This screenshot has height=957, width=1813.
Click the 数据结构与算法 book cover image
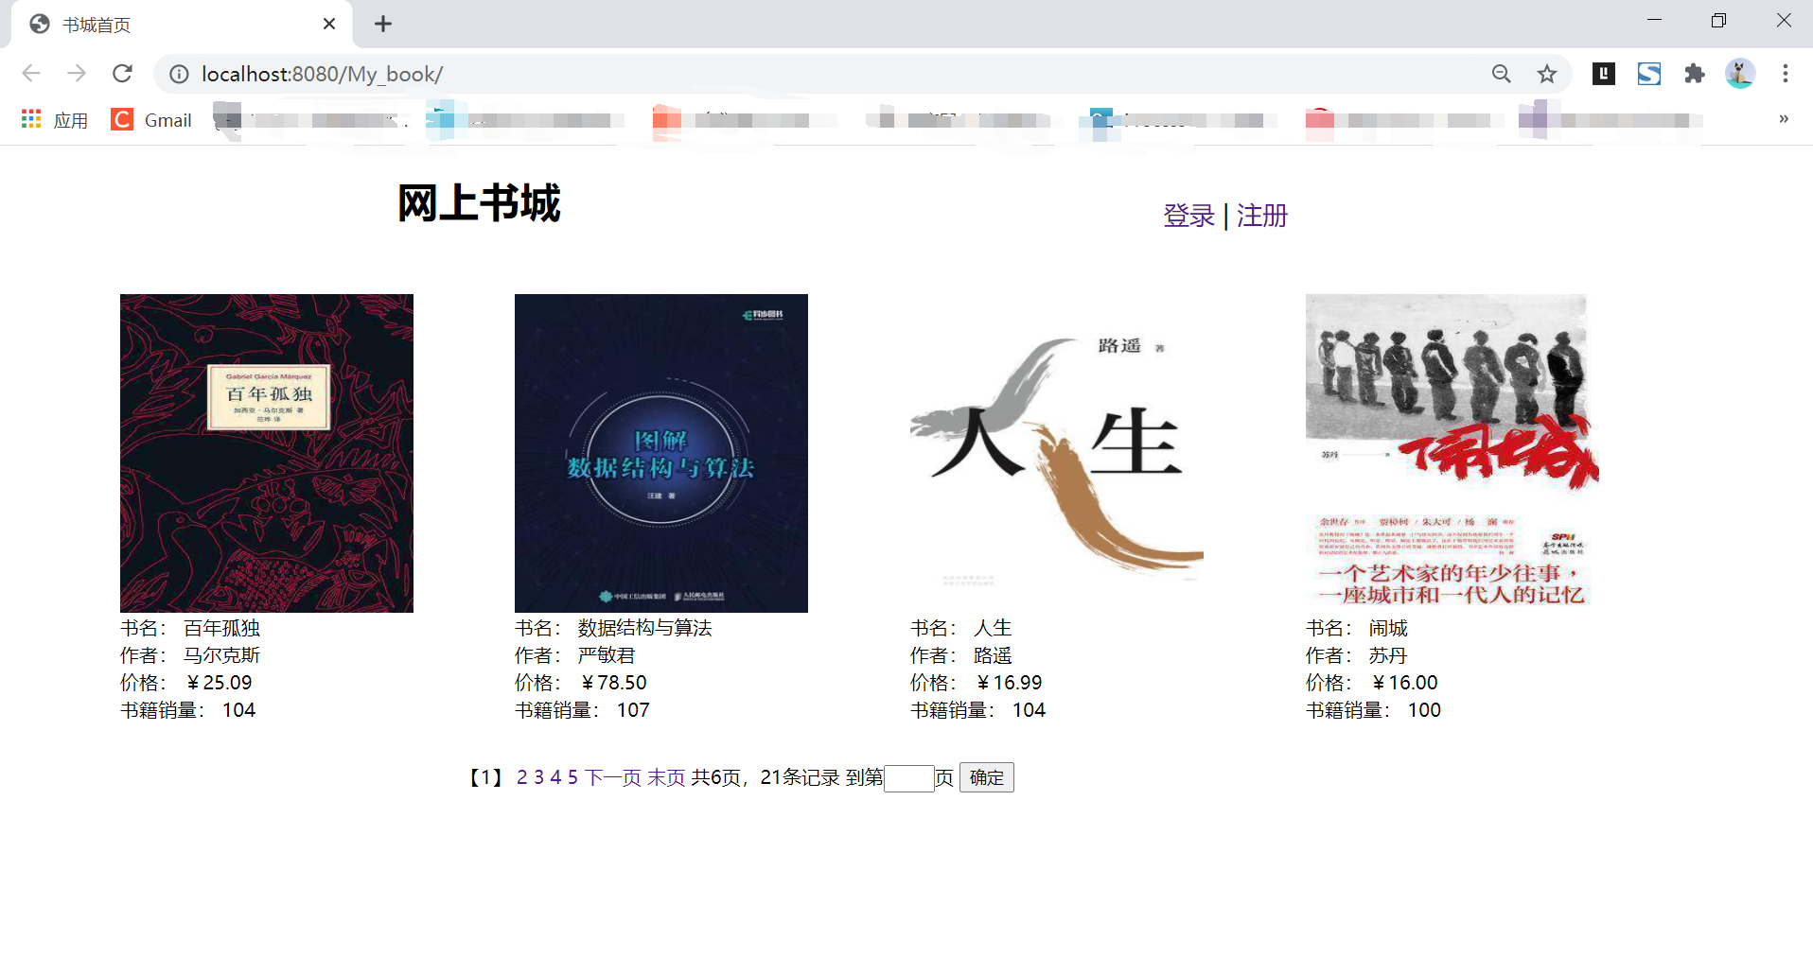pos(661,453)
